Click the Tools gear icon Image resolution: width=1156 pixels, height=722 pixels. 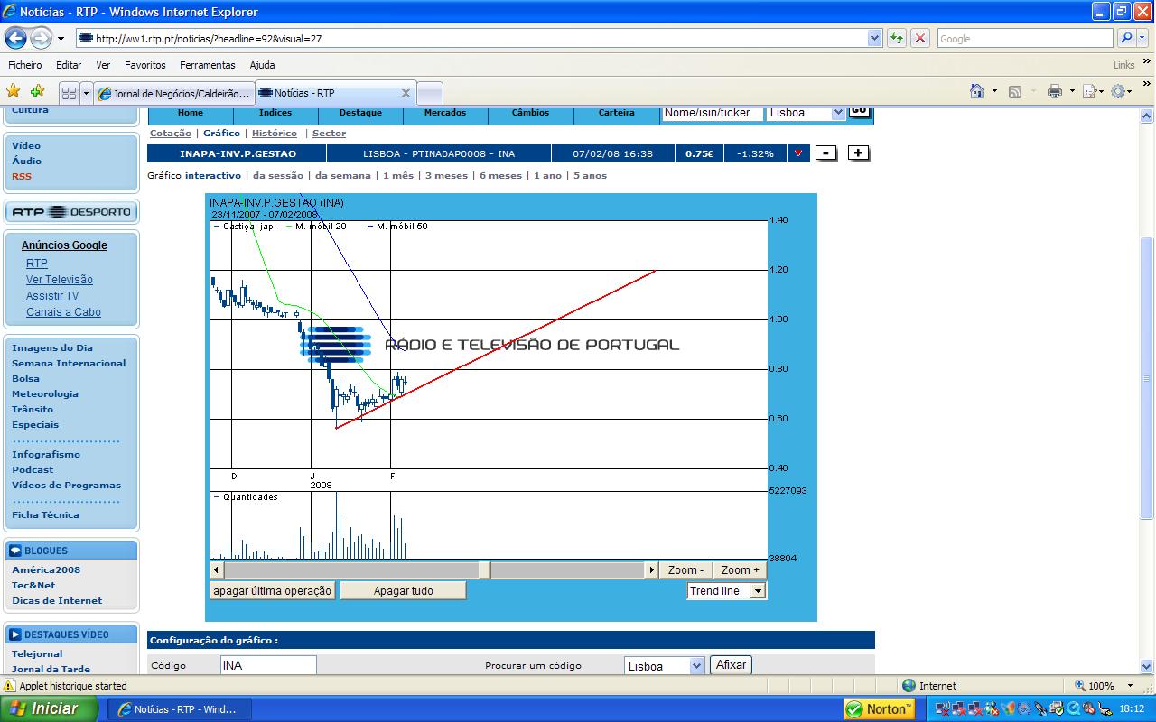pyautogui.click(x=1119, y=91)
